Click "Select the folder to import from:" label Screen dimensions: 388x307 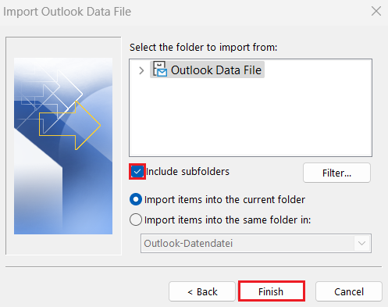pyautogui.click(x=204, y=48)
